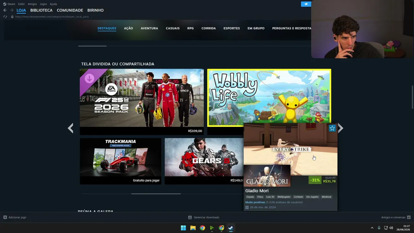
Task: Click the Gerenciar downloads icon
Action: click(190, 217)
